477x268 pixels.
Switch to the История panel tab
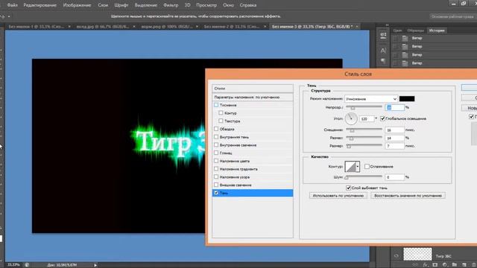(437, 31)
